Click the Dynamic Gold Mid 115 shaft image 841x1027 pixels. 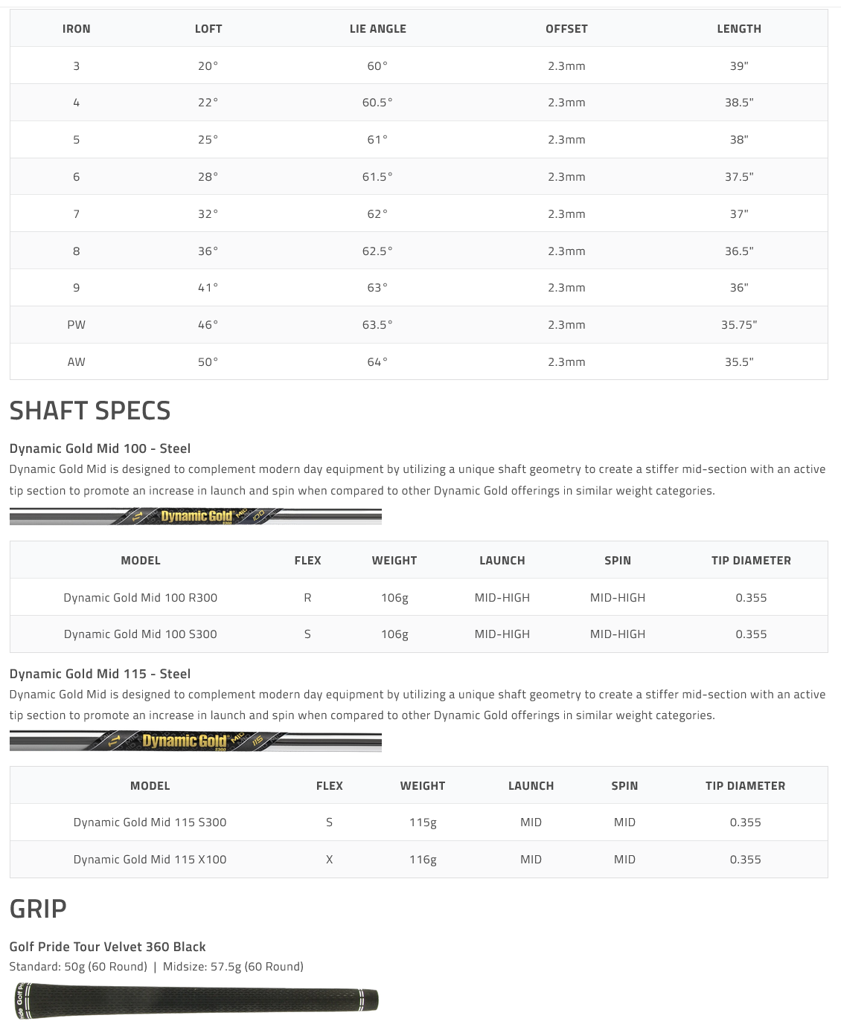[195, 741]
